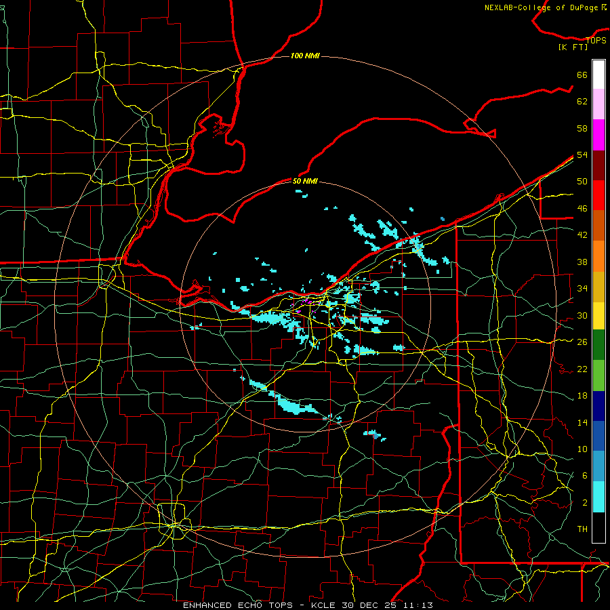Select the medium blue legend band
This screenshot has height=610, width=610.
(598, 436)
